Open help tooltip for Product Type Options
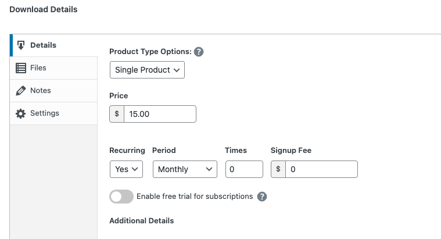The height and width of the screenshot is (239, 441). click(x=199, y=52)
